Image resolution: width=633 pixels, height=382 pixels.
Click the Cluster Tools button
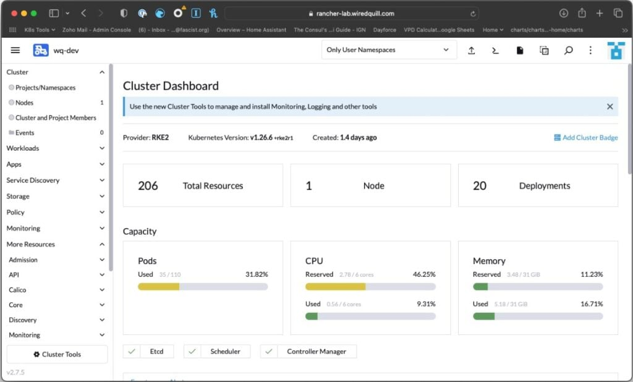[x=57, y=354]
